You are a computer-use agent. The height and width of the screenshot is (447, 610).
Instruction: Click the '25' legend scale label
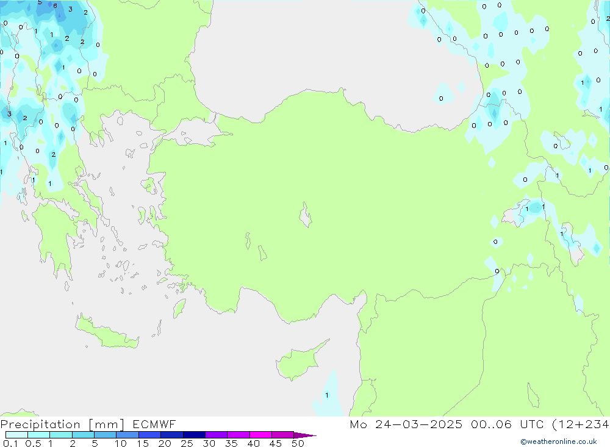point(187,443)
